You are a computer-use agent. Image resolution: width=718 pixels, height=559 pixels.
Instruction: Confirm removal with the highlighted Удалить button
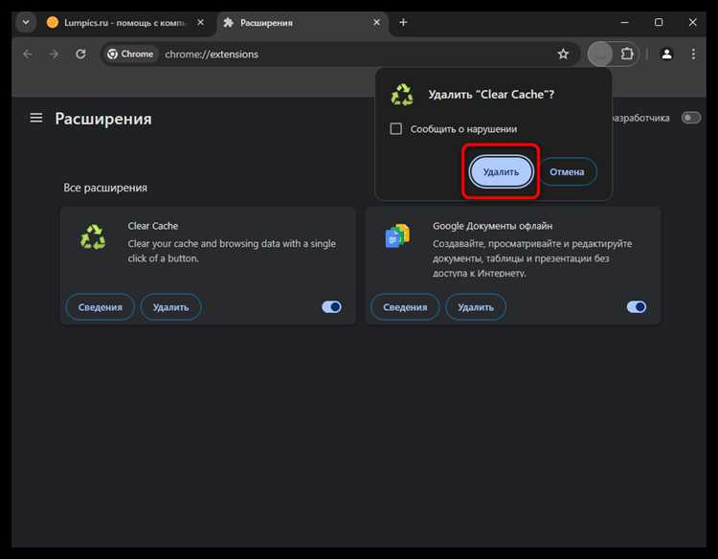[x=501, y=171]
